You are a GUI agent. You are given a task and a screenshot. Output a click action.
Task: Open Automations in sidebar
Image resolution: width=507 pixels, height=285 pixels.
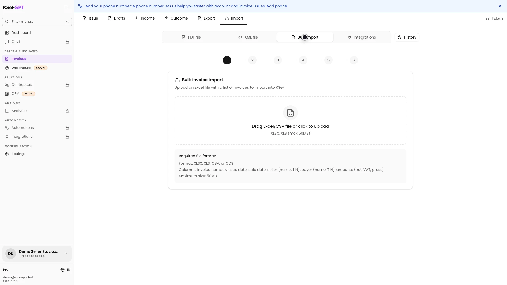point(37,128)
